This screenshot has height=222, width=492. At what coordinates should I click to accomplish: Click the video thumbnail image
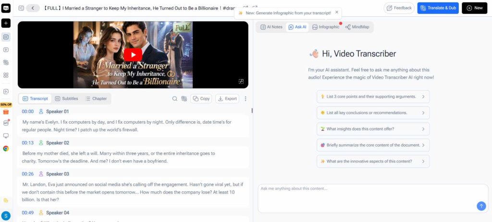click(x=133, y=55)
